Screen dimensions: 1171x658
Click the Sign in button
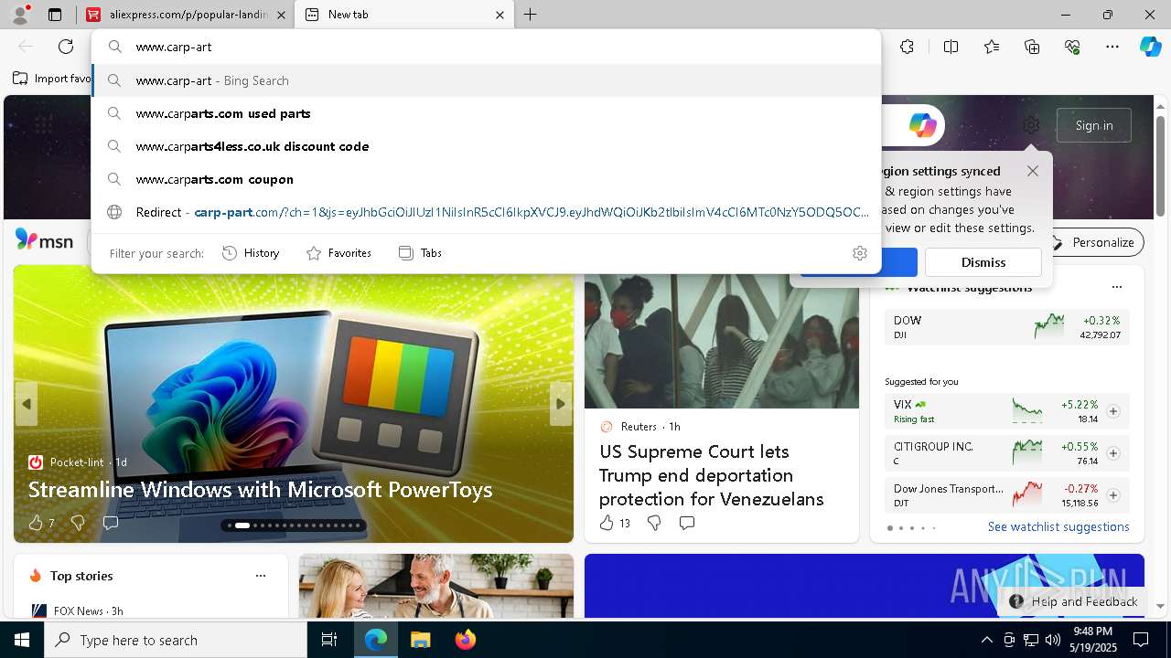click(x=1094, y=125)
